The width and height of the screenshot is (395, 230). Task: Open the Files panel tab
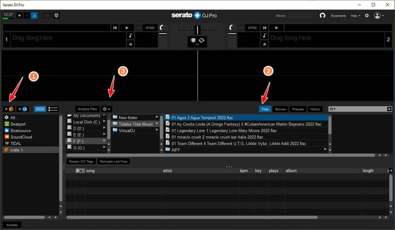(x=265, y=109)
